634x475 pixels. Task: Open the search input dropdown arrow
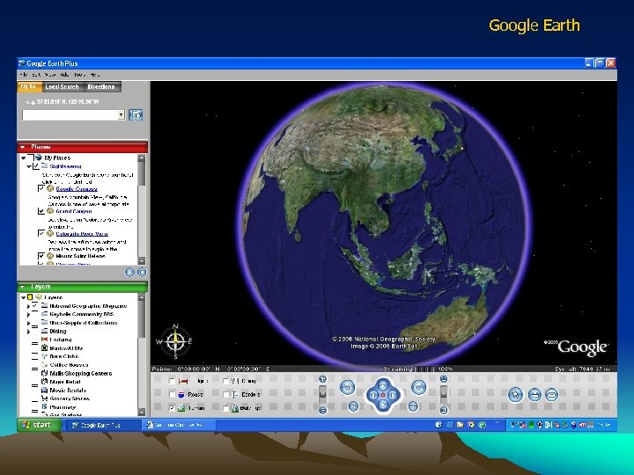[x=121, y=115]
